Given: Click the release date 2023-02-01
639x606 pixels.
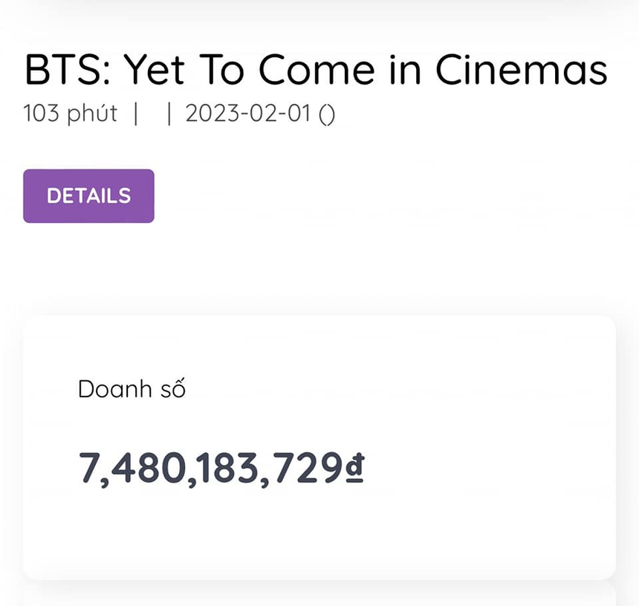Looking at the screenshot, I should click(250, 114).
